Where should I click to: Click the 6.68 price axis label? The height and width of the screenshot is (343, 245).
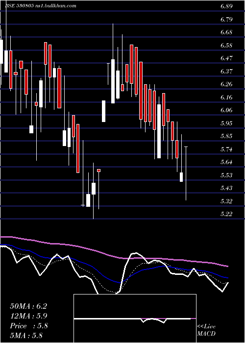(226, 32)
